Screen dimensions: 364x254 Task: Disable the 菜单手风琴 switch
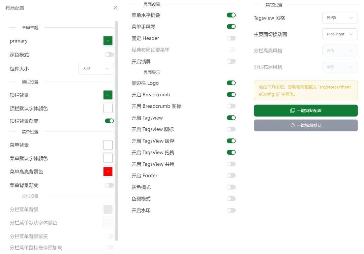[x=231, y=27]
